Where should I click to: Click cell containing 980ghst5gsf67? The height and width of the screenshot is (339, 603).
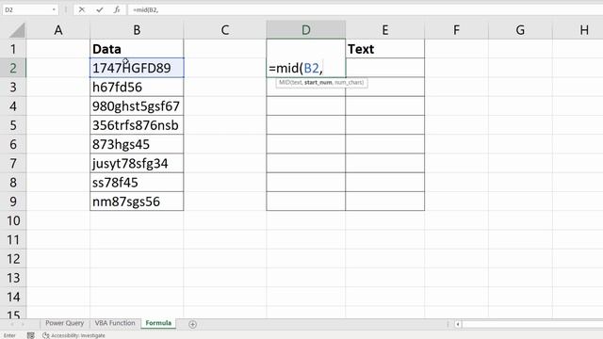click(137, 106)
